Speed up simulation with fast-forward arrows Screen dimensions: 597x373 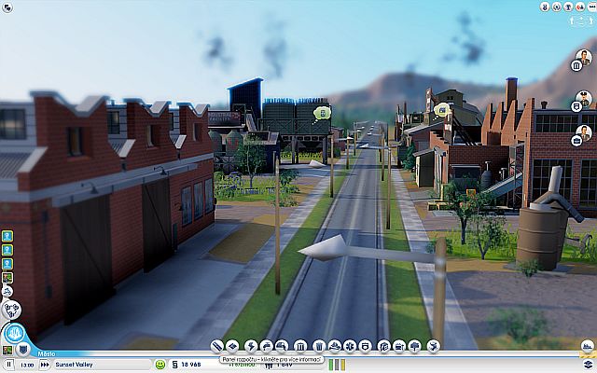45,365
